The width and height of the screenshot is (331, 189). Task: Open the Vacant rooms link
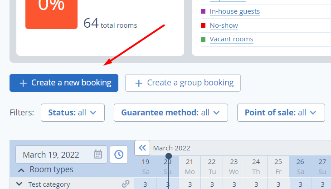click(x=231, y=40)
